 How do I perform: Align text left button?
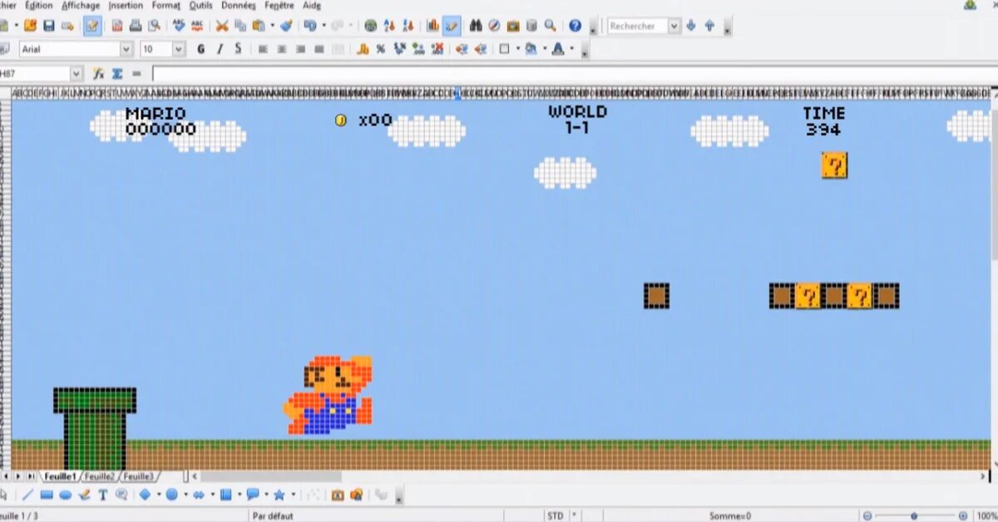tap(263, 49)
